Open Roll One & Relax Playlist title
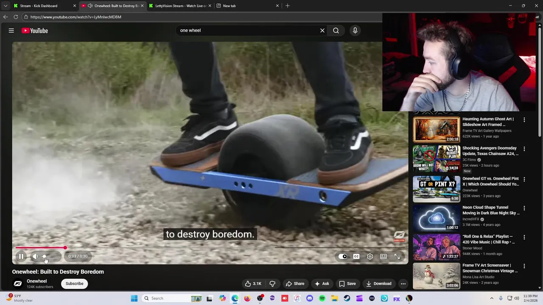The width and height of the screenshot is (543, 305). tap(489, 239)
